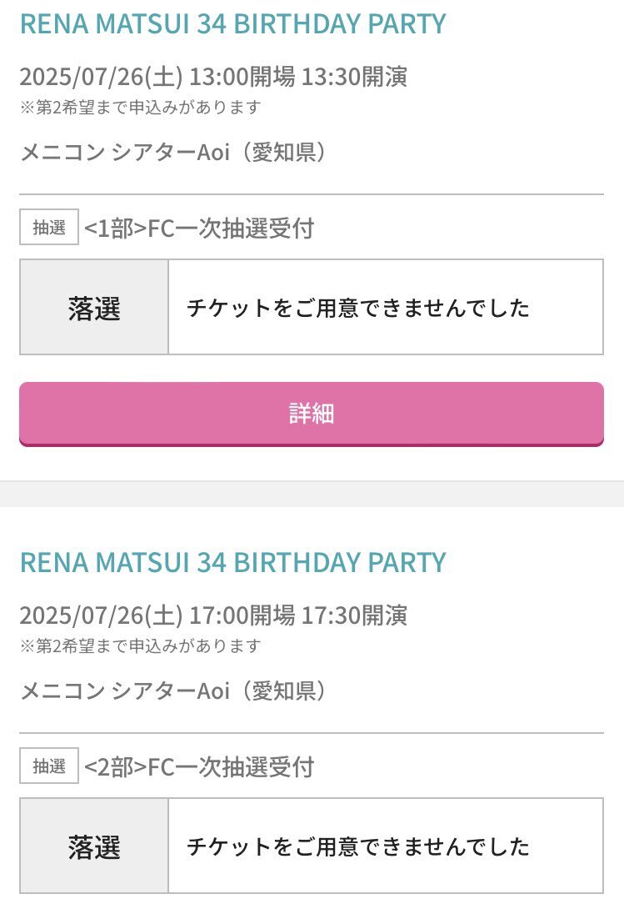624x904 pixels.
Task: Click the 抽選 badge beside <1部>
Action: [49, 227]
